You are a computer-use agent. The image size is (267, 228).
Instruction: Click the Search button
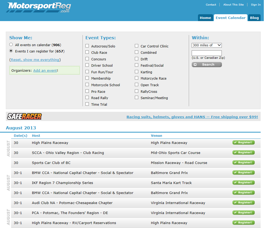point(207,65)
